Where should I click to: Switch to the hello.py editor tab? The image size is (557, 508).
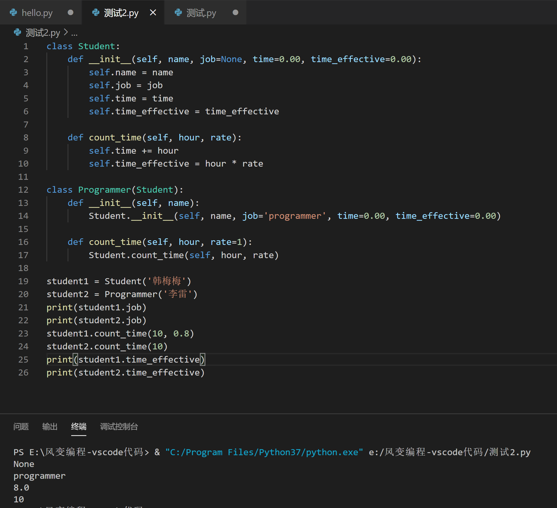pyautogui.click(x=41, y=13)
